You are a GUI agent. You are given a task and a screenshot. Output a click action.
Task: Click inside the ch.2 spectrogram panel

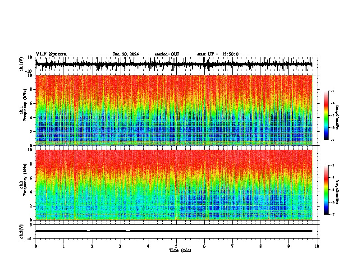click(174, 185)
